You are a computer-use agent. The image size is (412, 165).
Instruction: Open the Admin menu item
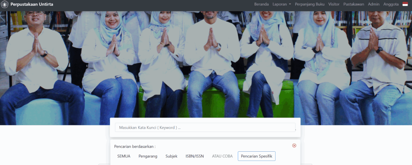[x=374, y=4]
